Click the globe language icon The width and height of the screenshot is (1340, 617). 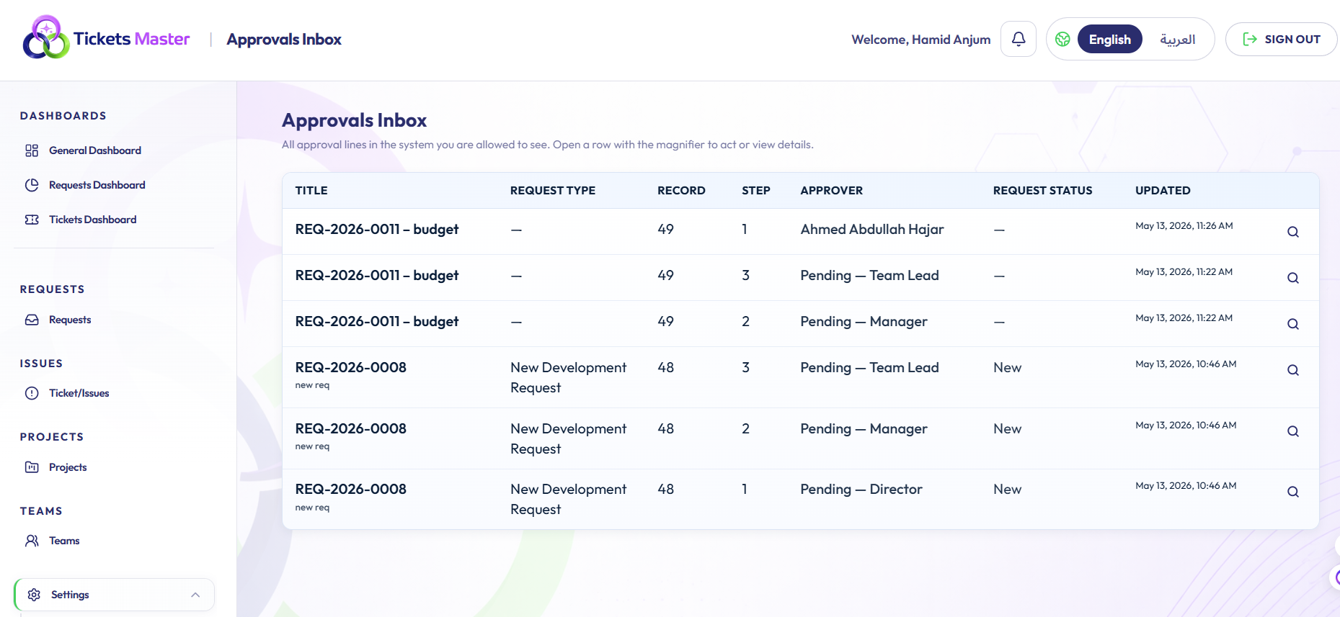pos(1062,40)
